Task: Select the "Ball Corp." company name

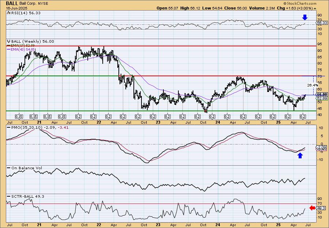Action: 27,4
